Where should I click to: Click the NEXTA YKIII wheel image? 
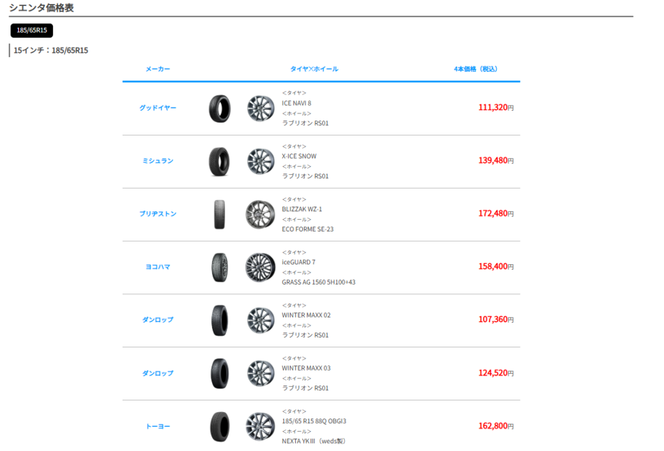pos(261,426)
